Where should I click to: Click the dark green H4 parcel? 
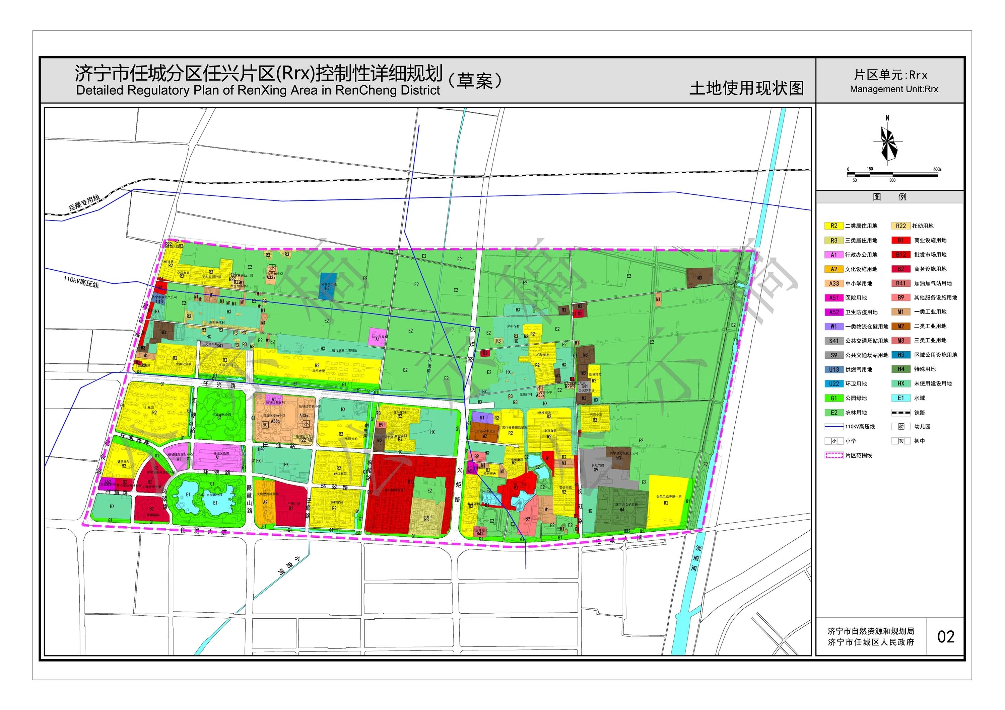click(621, 510)
